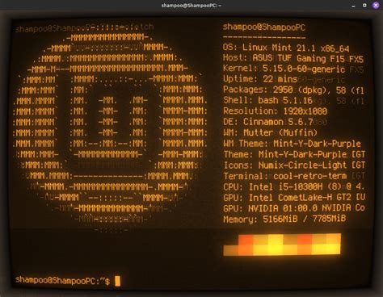The width and height of the screenshot is (383, 297).
Task: Maximize the terminal window
Action: point(364,6)
